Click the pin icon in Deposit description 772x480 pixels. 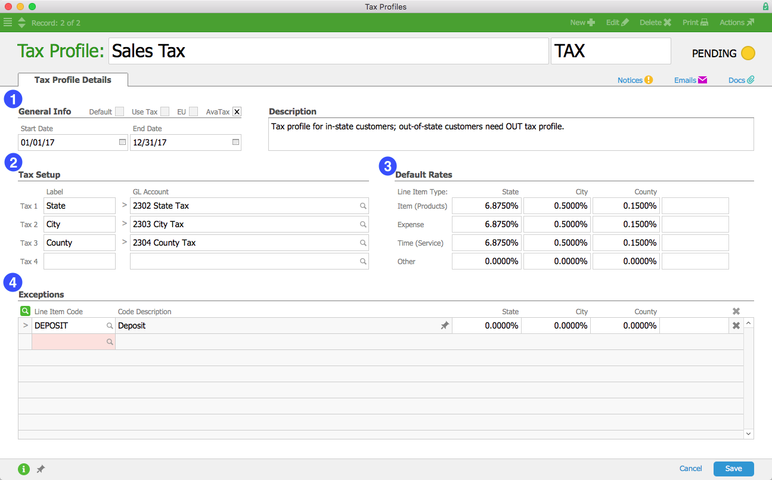445,326
